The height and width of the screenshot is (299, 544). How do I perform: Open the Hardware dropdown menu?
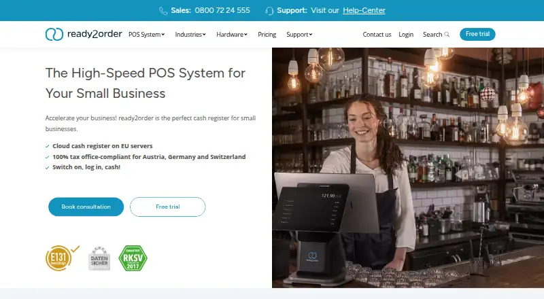[x=232, y=35]
